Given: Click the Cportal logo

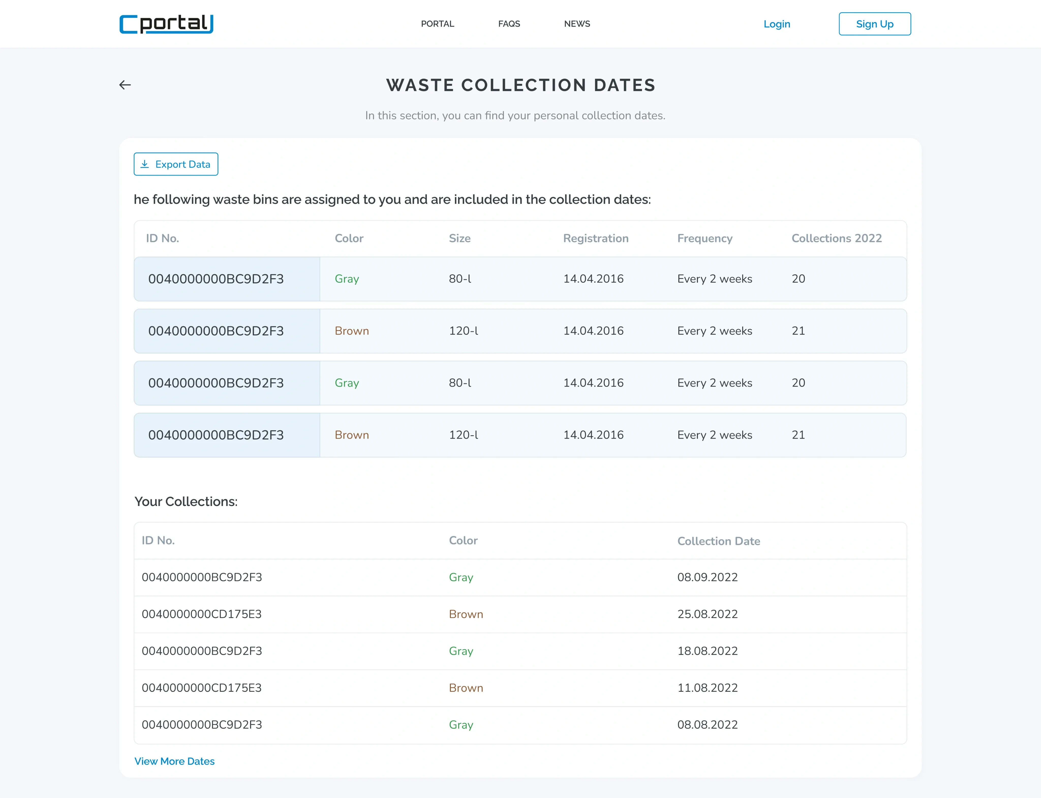Looking at the screenshot, I should pyautogui.click(x=166, y=24).
